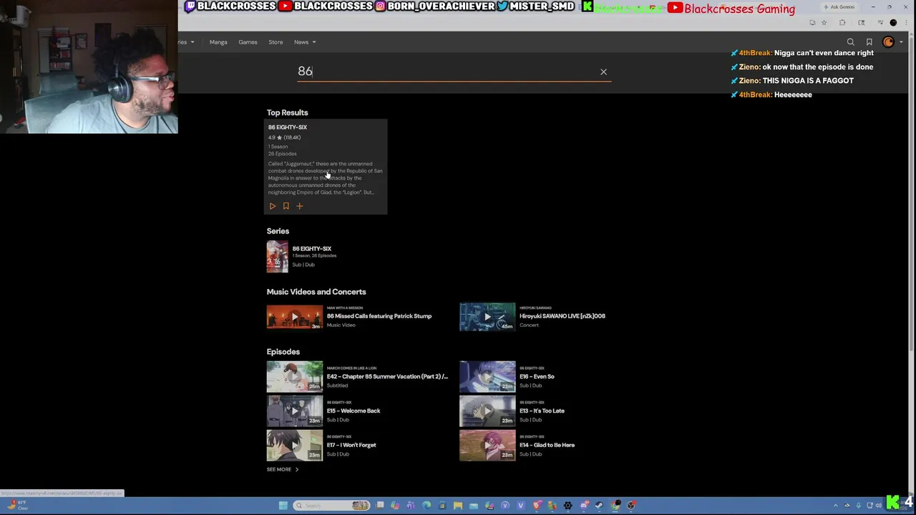This screenshot has width=916, height=515.
Task: Open the browser media control icon
Action: coord(880,22)
